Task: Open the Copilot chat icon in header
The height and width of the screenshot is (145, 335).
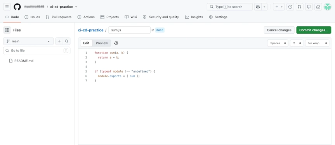Action: coord(258,7)
